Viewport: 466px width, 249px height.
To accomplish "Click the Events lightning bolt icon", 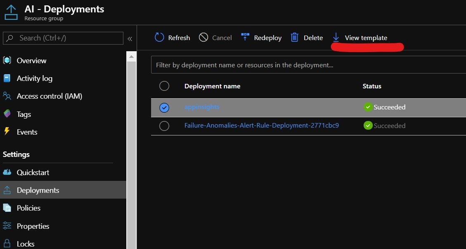I will (7, 132).
